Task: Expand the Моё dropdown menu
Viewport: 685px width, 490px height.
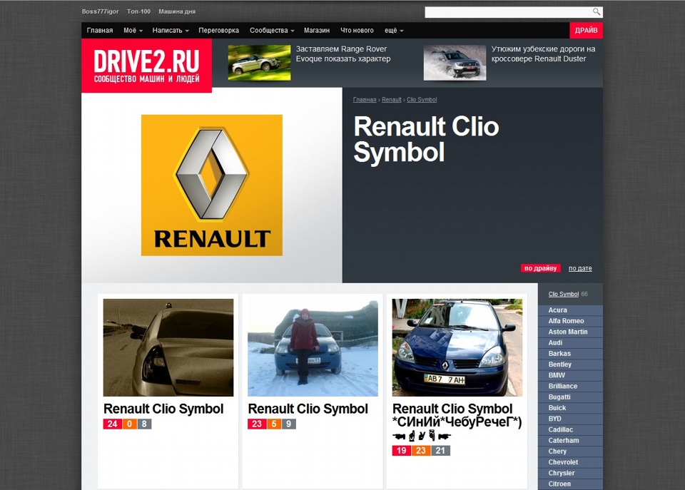Action: (133, 31)
